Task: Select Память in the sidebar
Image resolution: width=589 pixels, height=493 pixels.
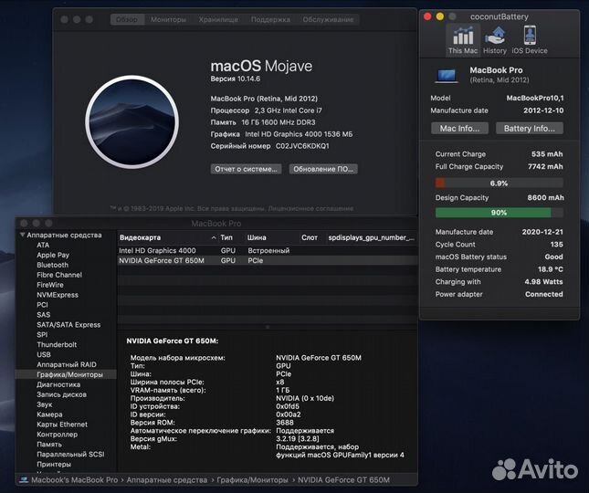Action: [49, 445]
